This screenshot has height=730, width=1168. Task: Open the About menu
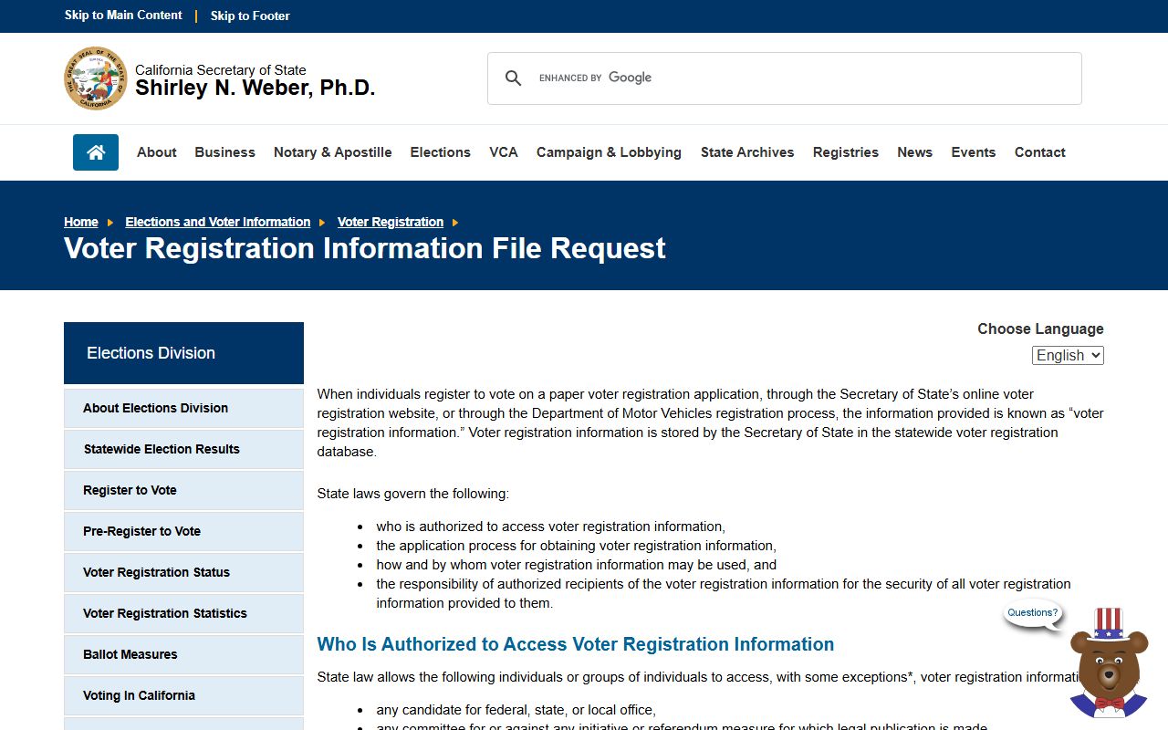tap(157, 152)
